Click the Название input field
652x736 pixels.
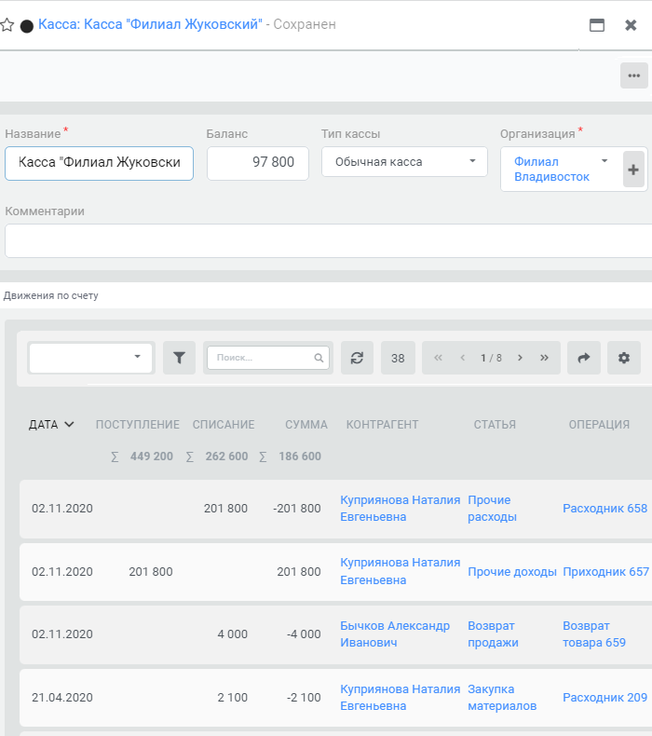tap(99, 163)
